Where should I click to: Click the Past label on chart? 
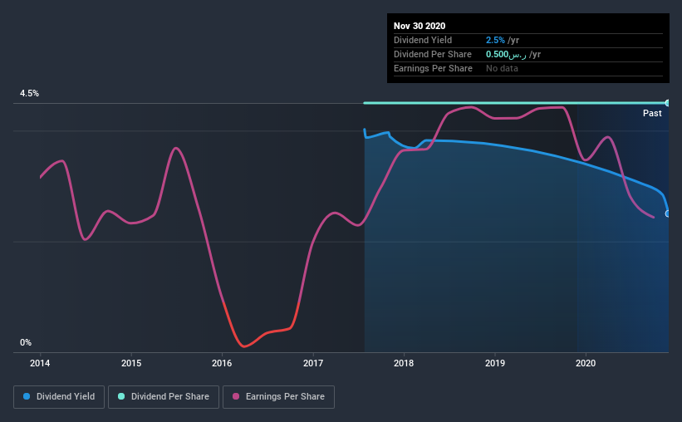(652, 113)
